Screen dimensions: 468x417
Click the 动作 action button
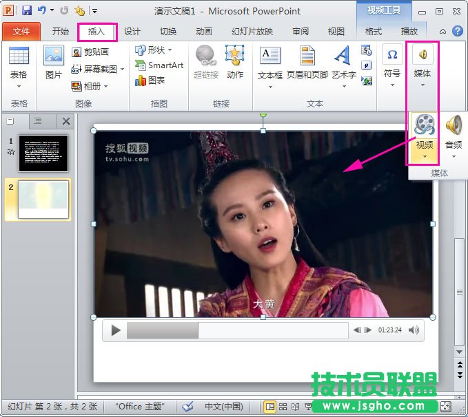235,63
